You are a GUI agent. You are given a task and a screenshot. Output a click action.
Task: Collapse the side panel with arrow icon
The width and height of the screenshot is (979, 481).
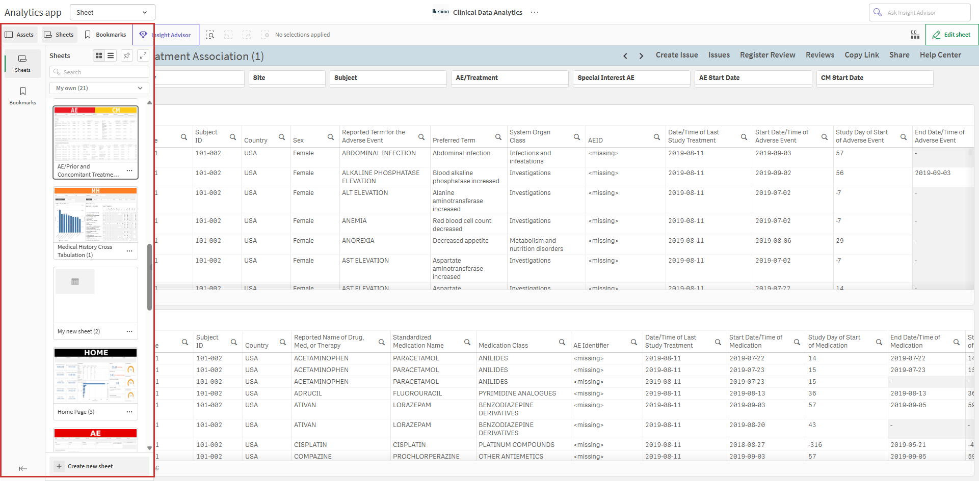(x=23, y=469)
